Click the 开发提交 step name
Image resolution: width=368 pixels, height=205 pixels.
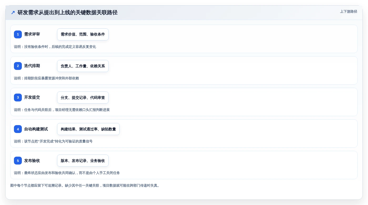click(32, 98)
